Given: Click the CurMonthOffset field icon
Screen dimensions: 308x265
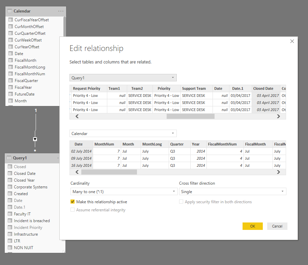Looking at the screenshot, I should coord(10,26).
